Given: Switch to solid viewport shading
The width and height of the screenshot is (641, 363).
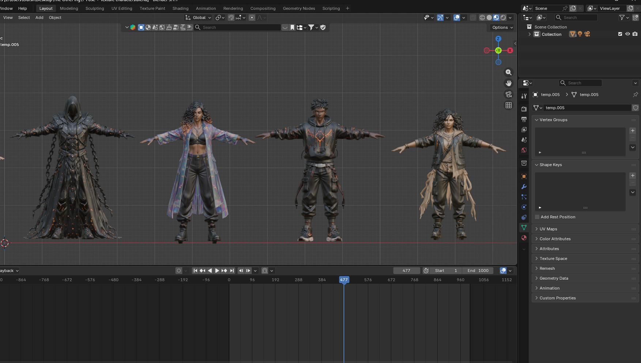Looking at the screenshot, I should tap(489, 18).
